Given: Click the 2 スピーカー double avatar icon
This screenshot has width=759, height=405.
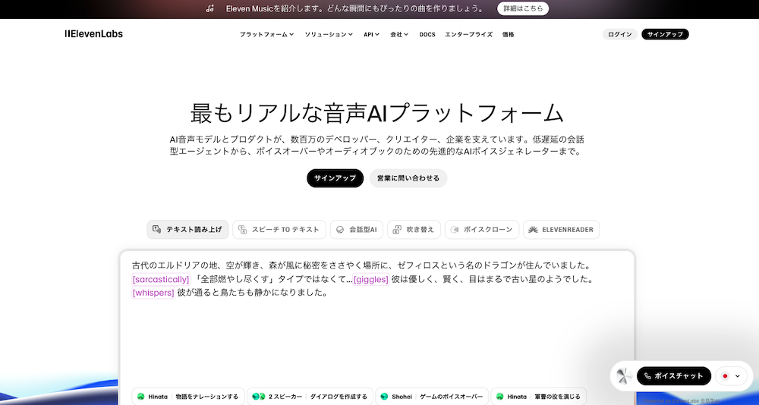Looking at the screenshot, I should click(258, 397).
